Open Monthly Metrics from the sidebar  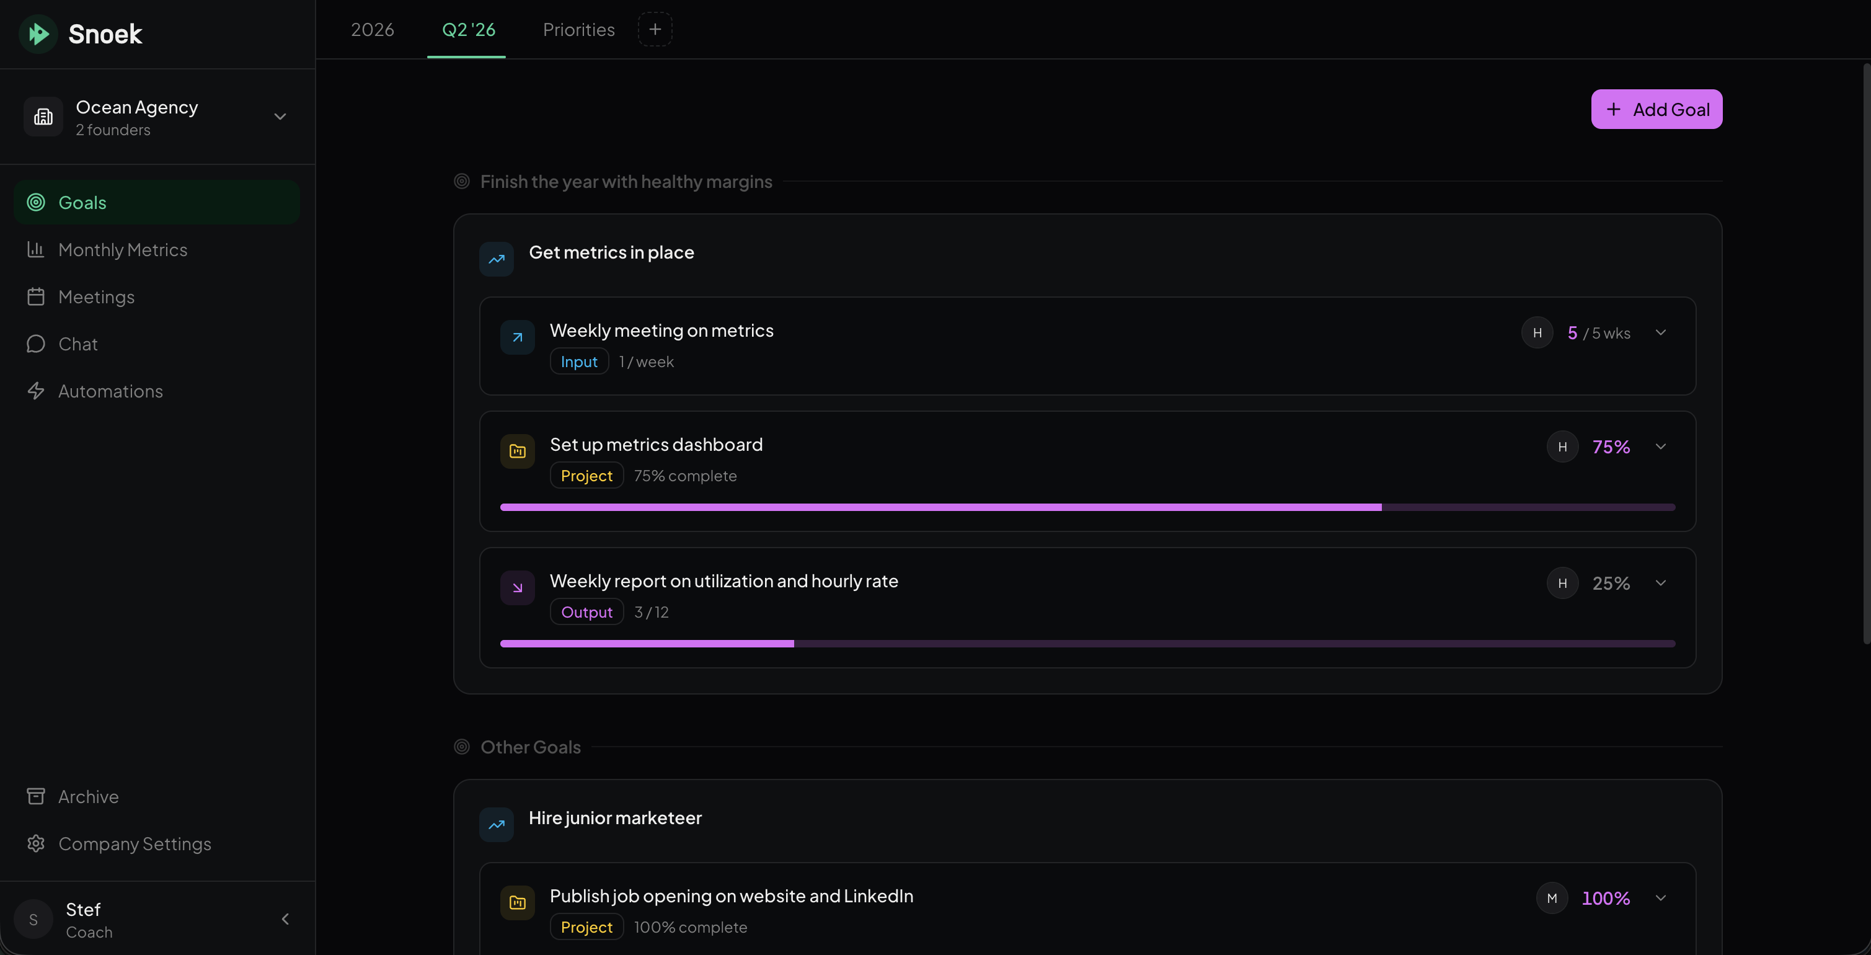pyautogui.click(x=122, y=249)
